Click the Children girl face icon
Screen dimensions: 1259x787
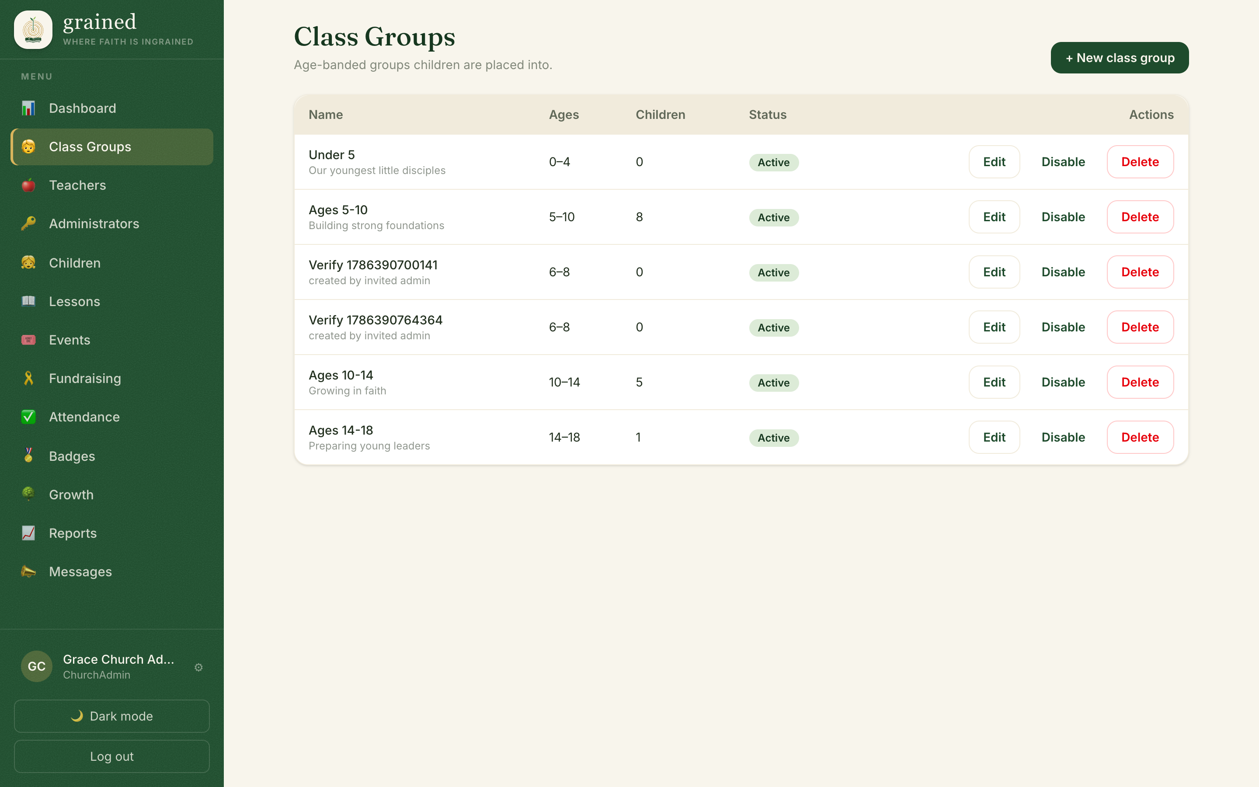click(x=28, y=263)
